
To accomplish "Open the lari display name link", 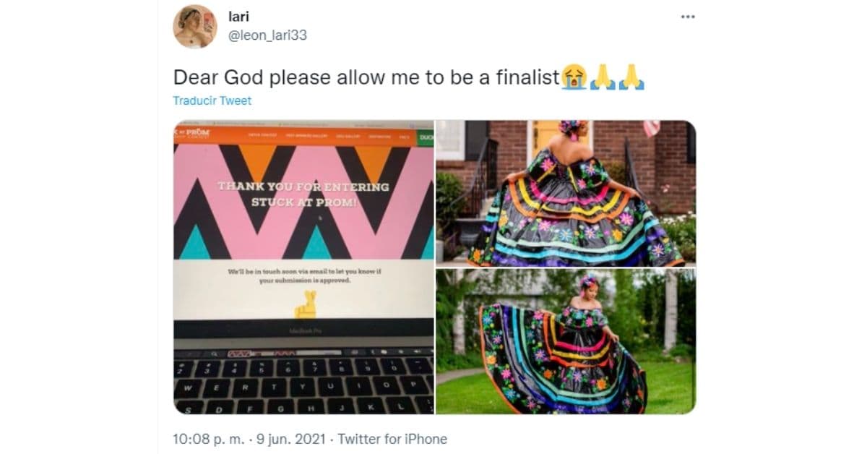I will pos(238,17).
